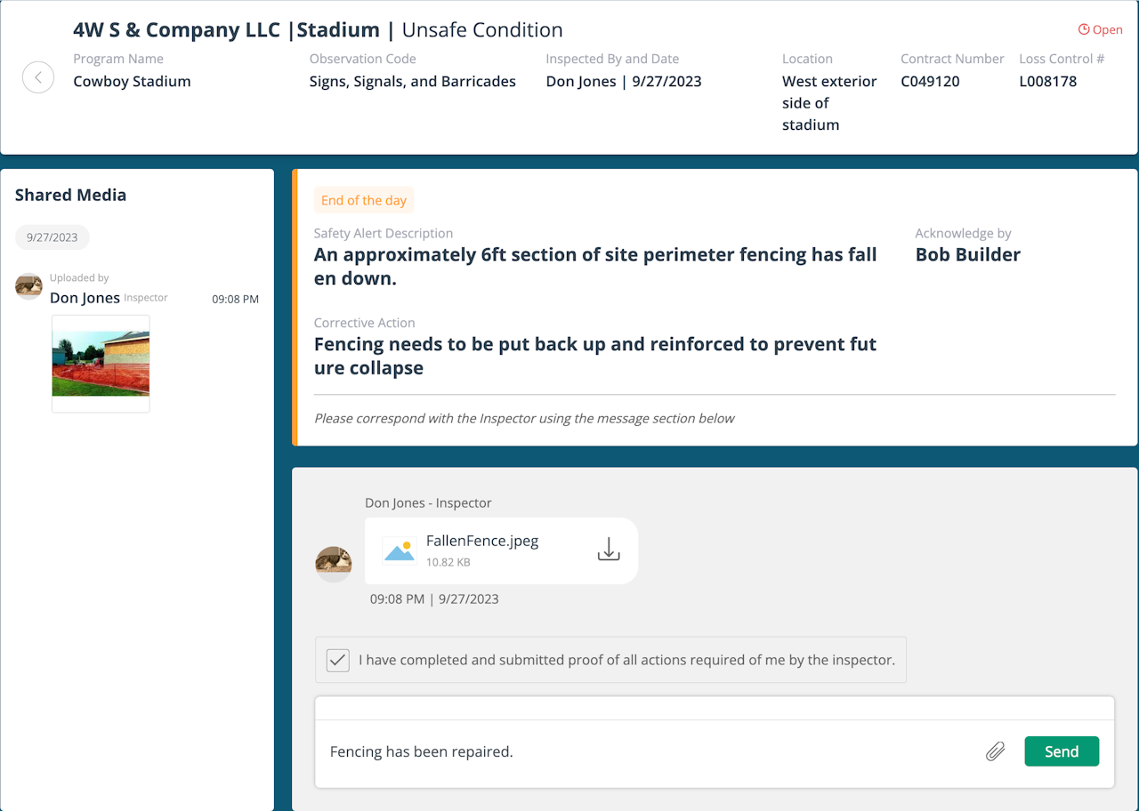Screen dimensions: 1139x811
Task: Uncheck the completed actions confirmation checkbox
Action: pos(337,660)
